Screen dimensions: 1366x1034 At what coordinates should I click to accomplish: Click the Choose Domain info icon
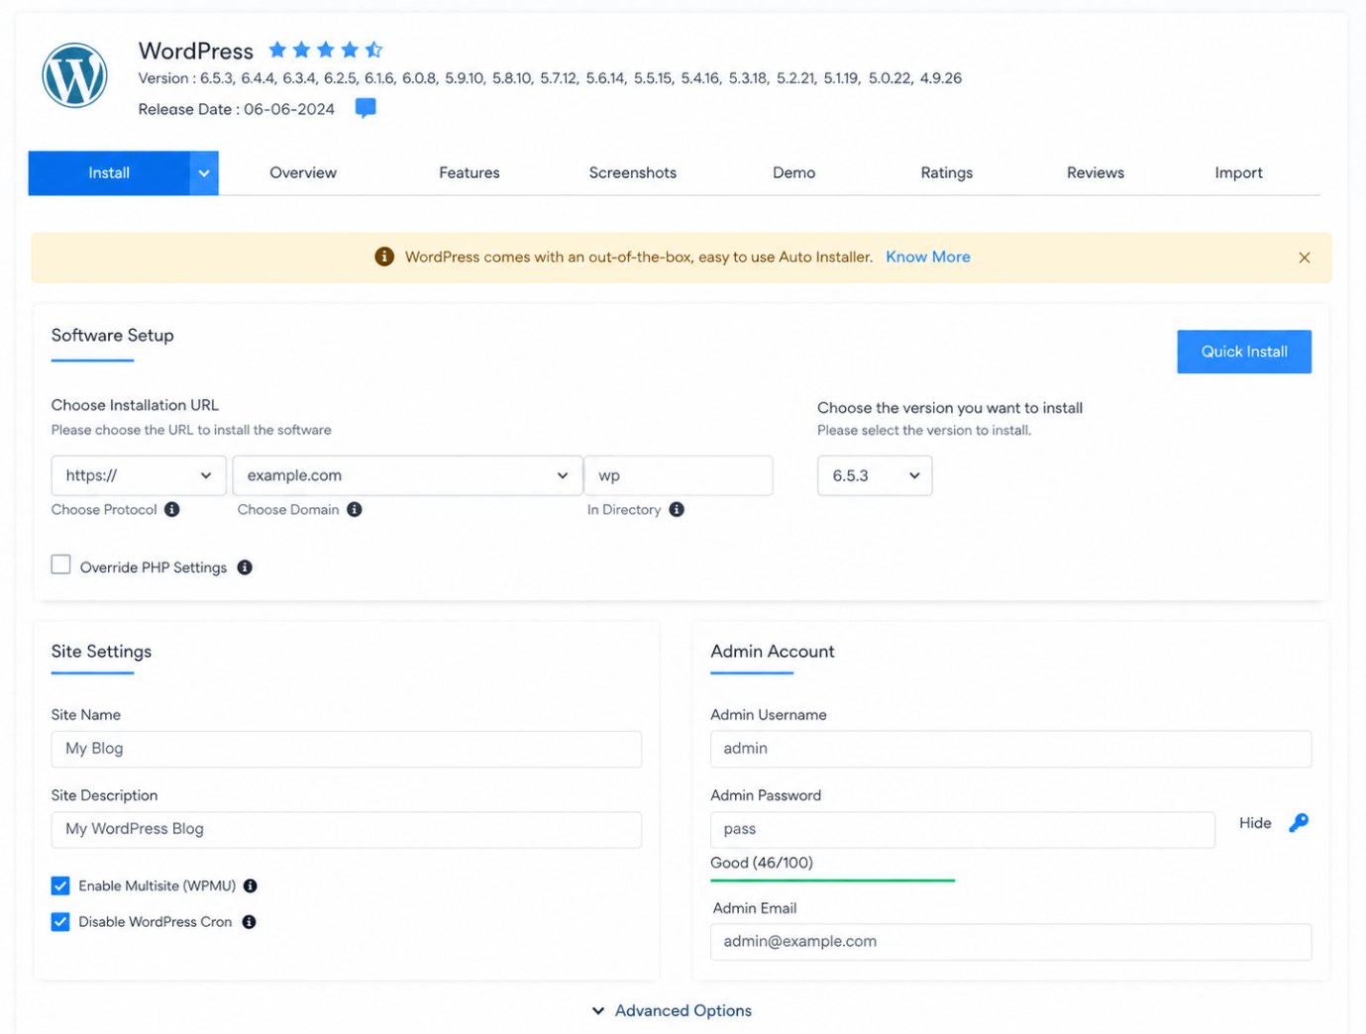pyautogui.click(x=355, y=509)
